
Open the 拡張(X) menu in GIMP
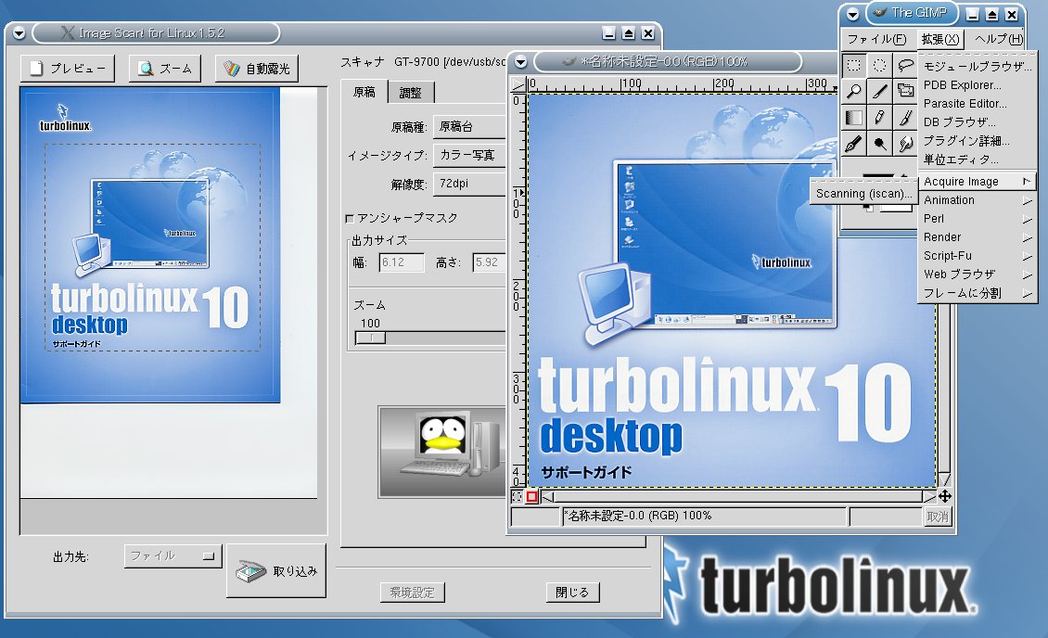point(939,40)
